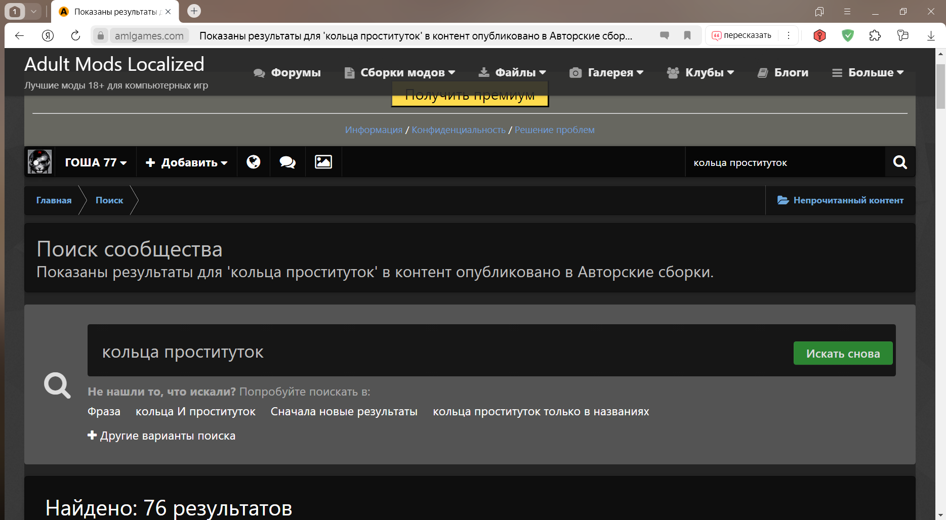Open the browser downloads arrow icon

[931, 35]
